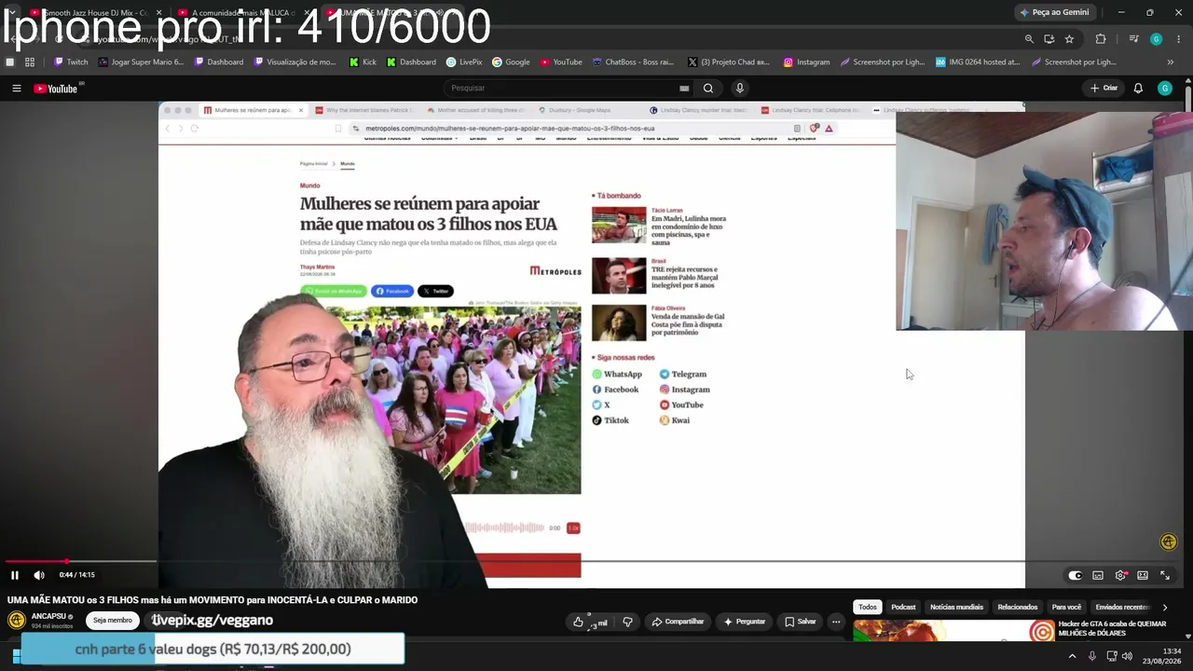Screen dimensions: 1193x671
Task: Enter fullscreen video mode
Action: 1165,576
